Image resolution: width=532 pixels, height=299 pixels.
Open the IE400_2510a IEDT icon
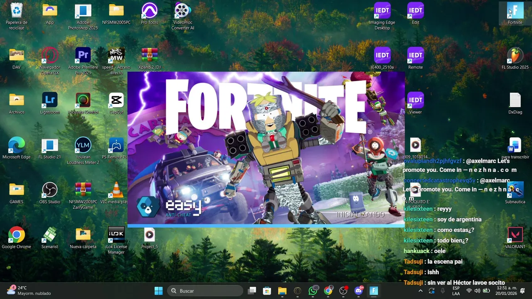click(382, 59)
